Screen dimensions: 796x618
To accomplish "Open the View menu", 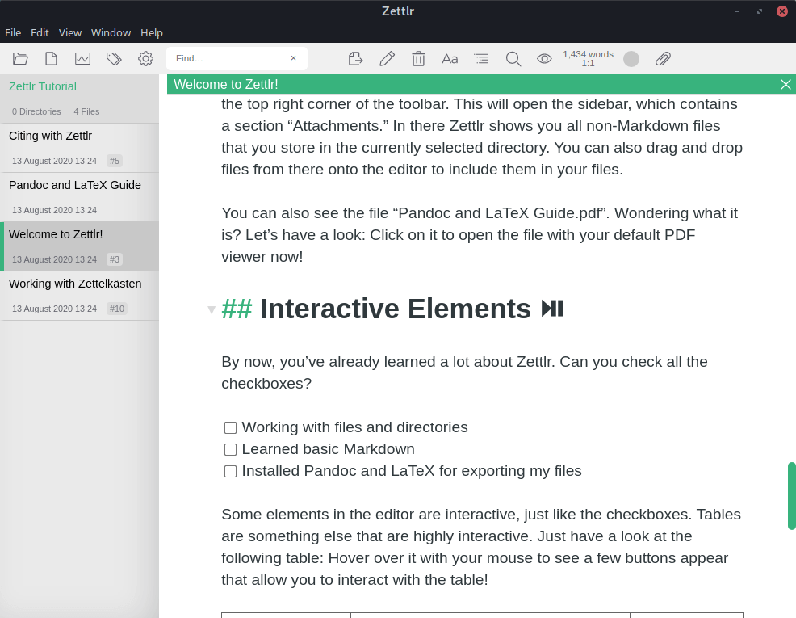I will tap(70, 32).
